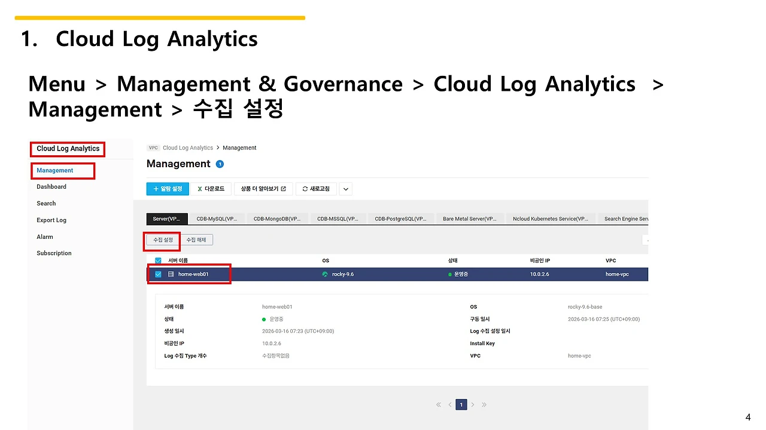Image resolution: width=766 pixels, height=430 pixels.
Task: Go to the first page with double-left arrow
Action: [x=439, y=405]
